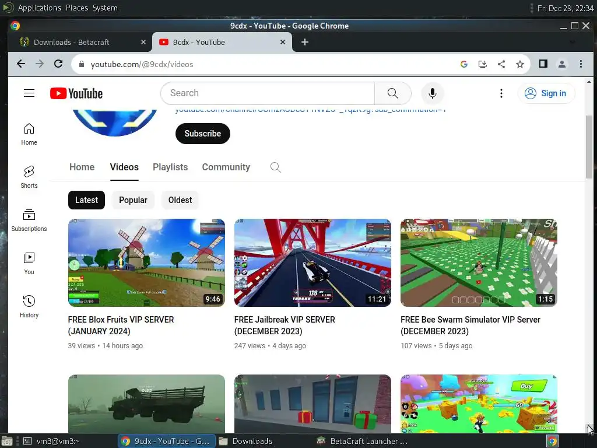Open Home in the left sidebar

point(29,134)
